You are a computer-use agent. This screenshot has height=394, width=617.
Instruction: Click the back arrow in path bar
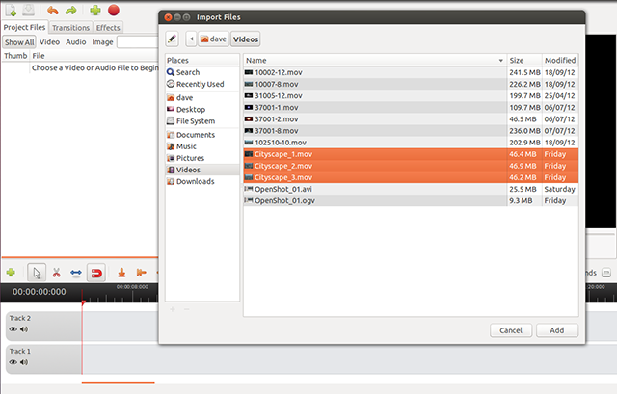point(191,39)
